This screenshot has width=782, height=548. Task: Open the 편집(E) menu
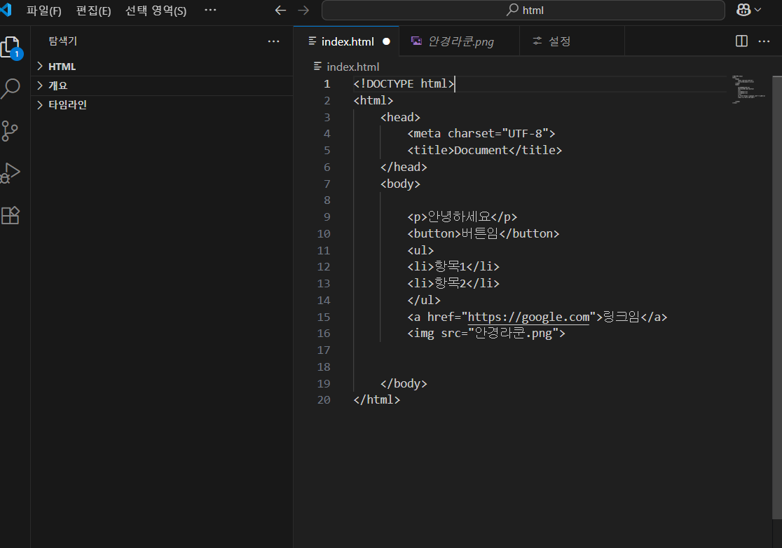[x=93, y=11]
